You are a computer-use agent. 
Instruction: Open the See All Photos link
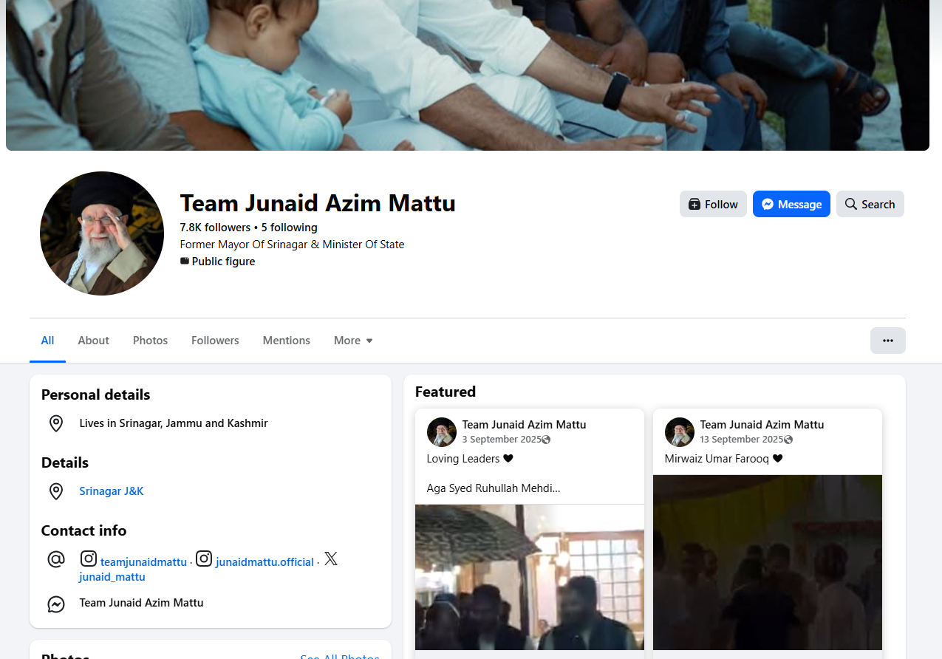coord(339,656)
